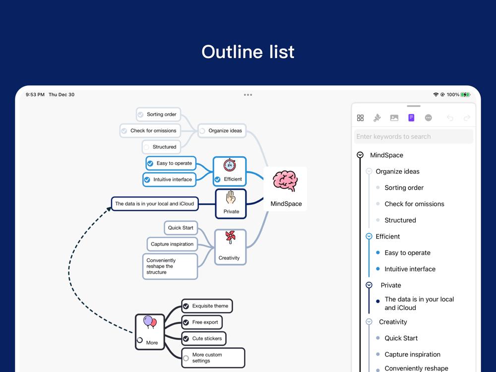This screenshot has width=496, height=372.
Task: Collapse the Private outline section
Action: click(x=369, y=285)
